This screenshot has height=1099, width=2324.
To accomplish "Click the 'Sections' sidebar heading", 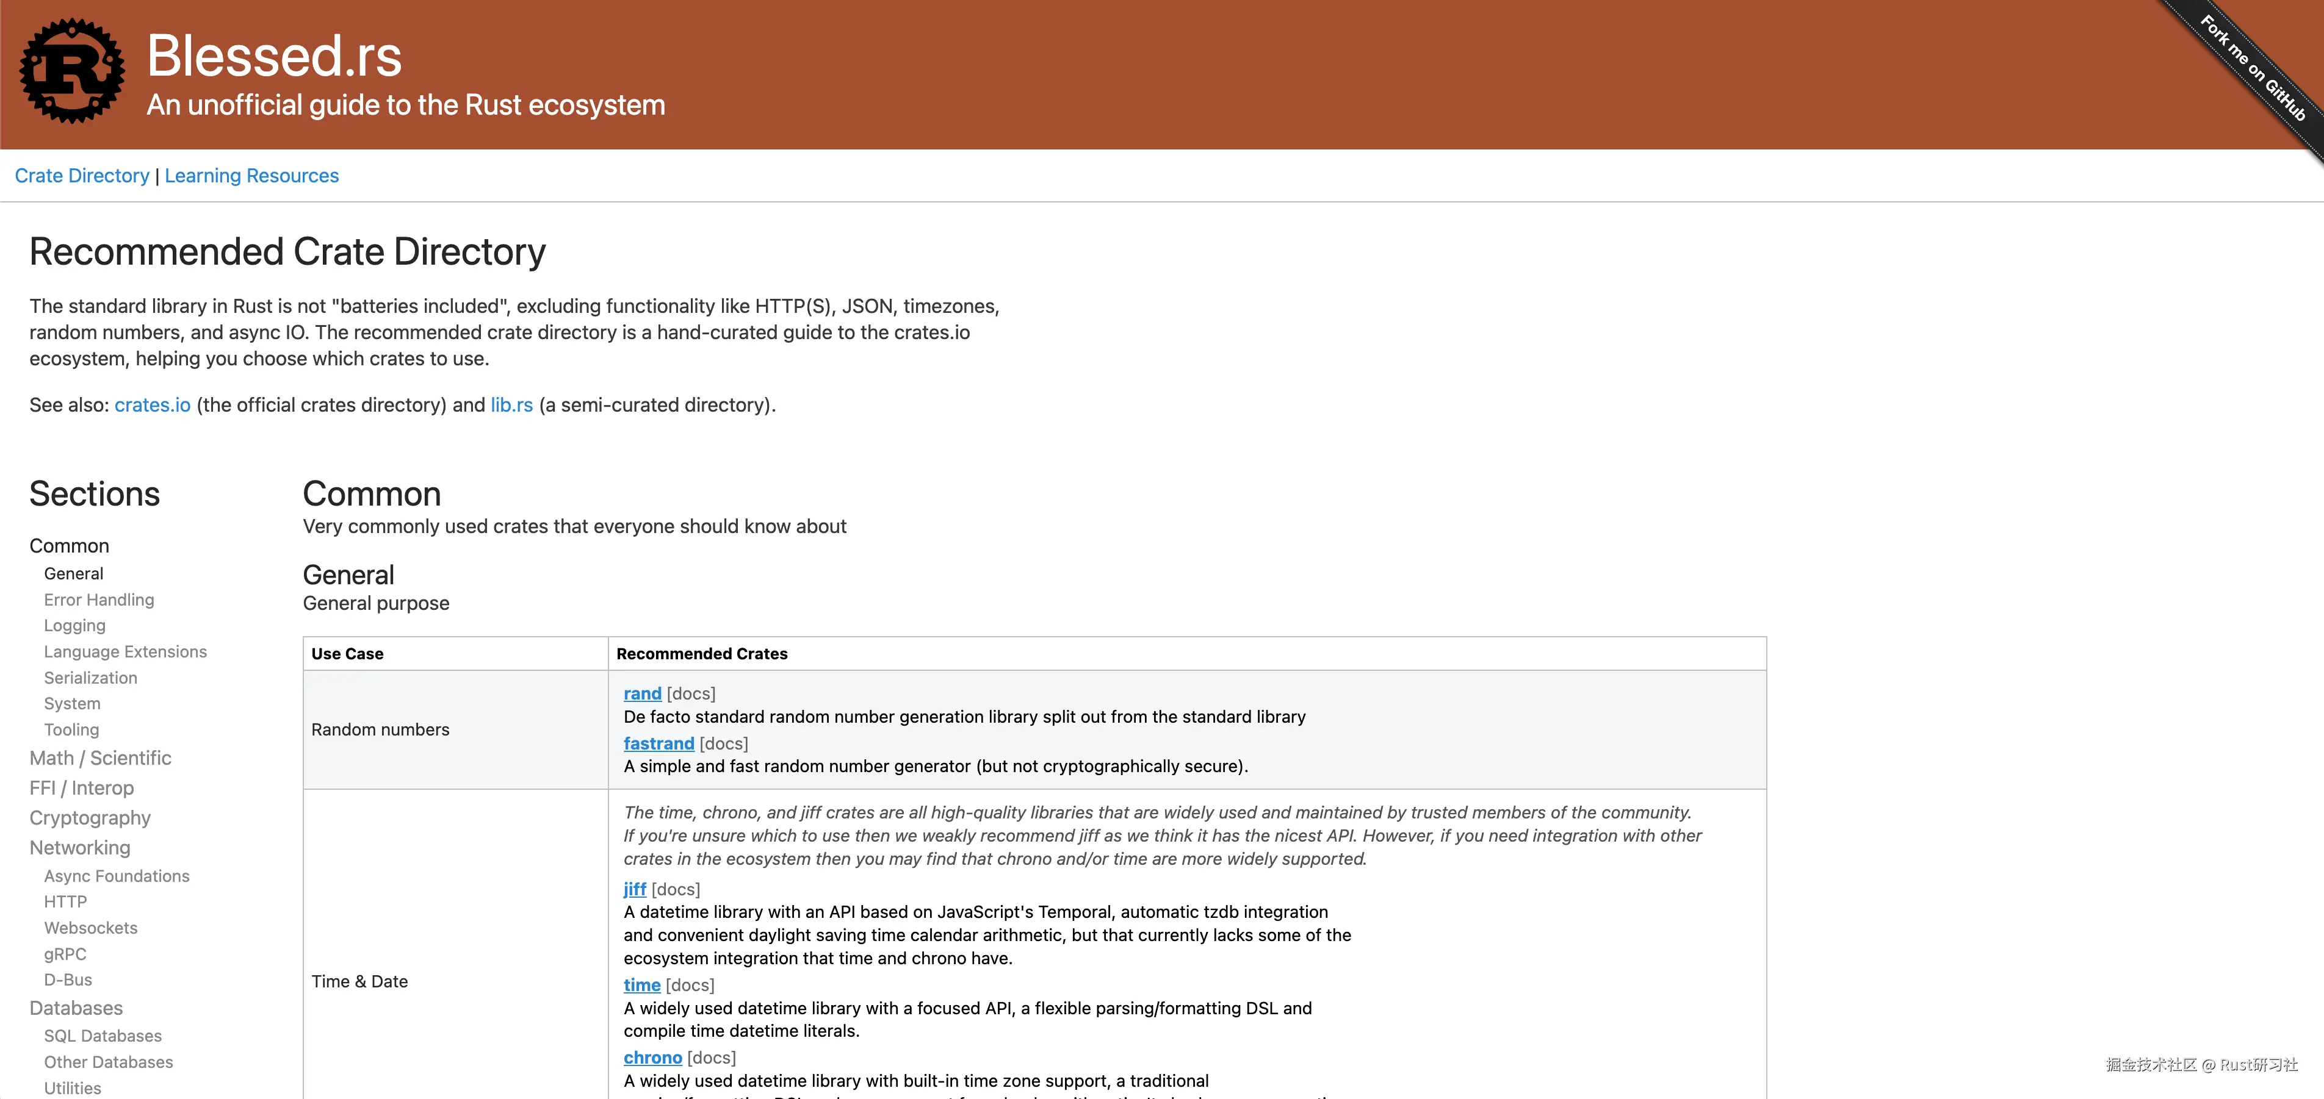I will click(x=95, y=494).
